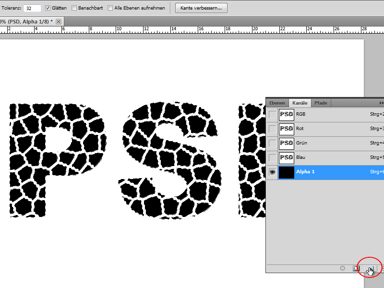Show the Blau channel visibility
The width and height of the screenshot is (384, 288).
point(272,158)
